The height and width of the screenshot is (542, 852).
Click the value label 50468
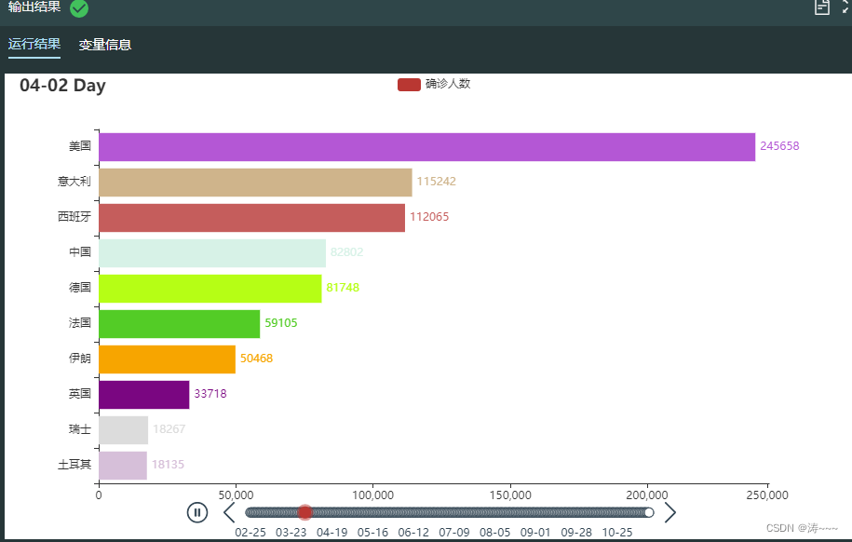256,358
